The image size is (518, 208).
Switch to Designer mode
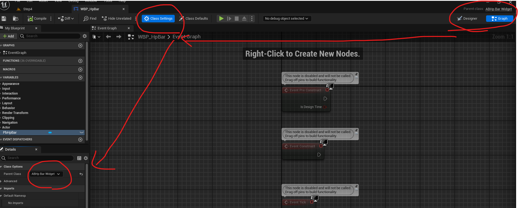pyautogui.click(x=467, y=19)
